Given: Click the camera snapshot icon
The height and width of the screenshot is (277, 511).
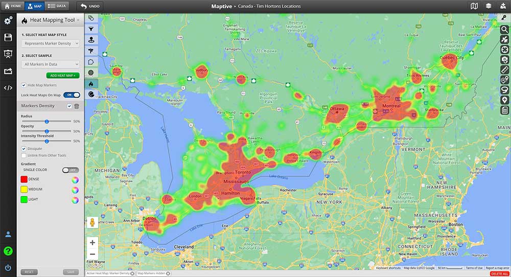Looking at the screenshot, I should (504, 60).
